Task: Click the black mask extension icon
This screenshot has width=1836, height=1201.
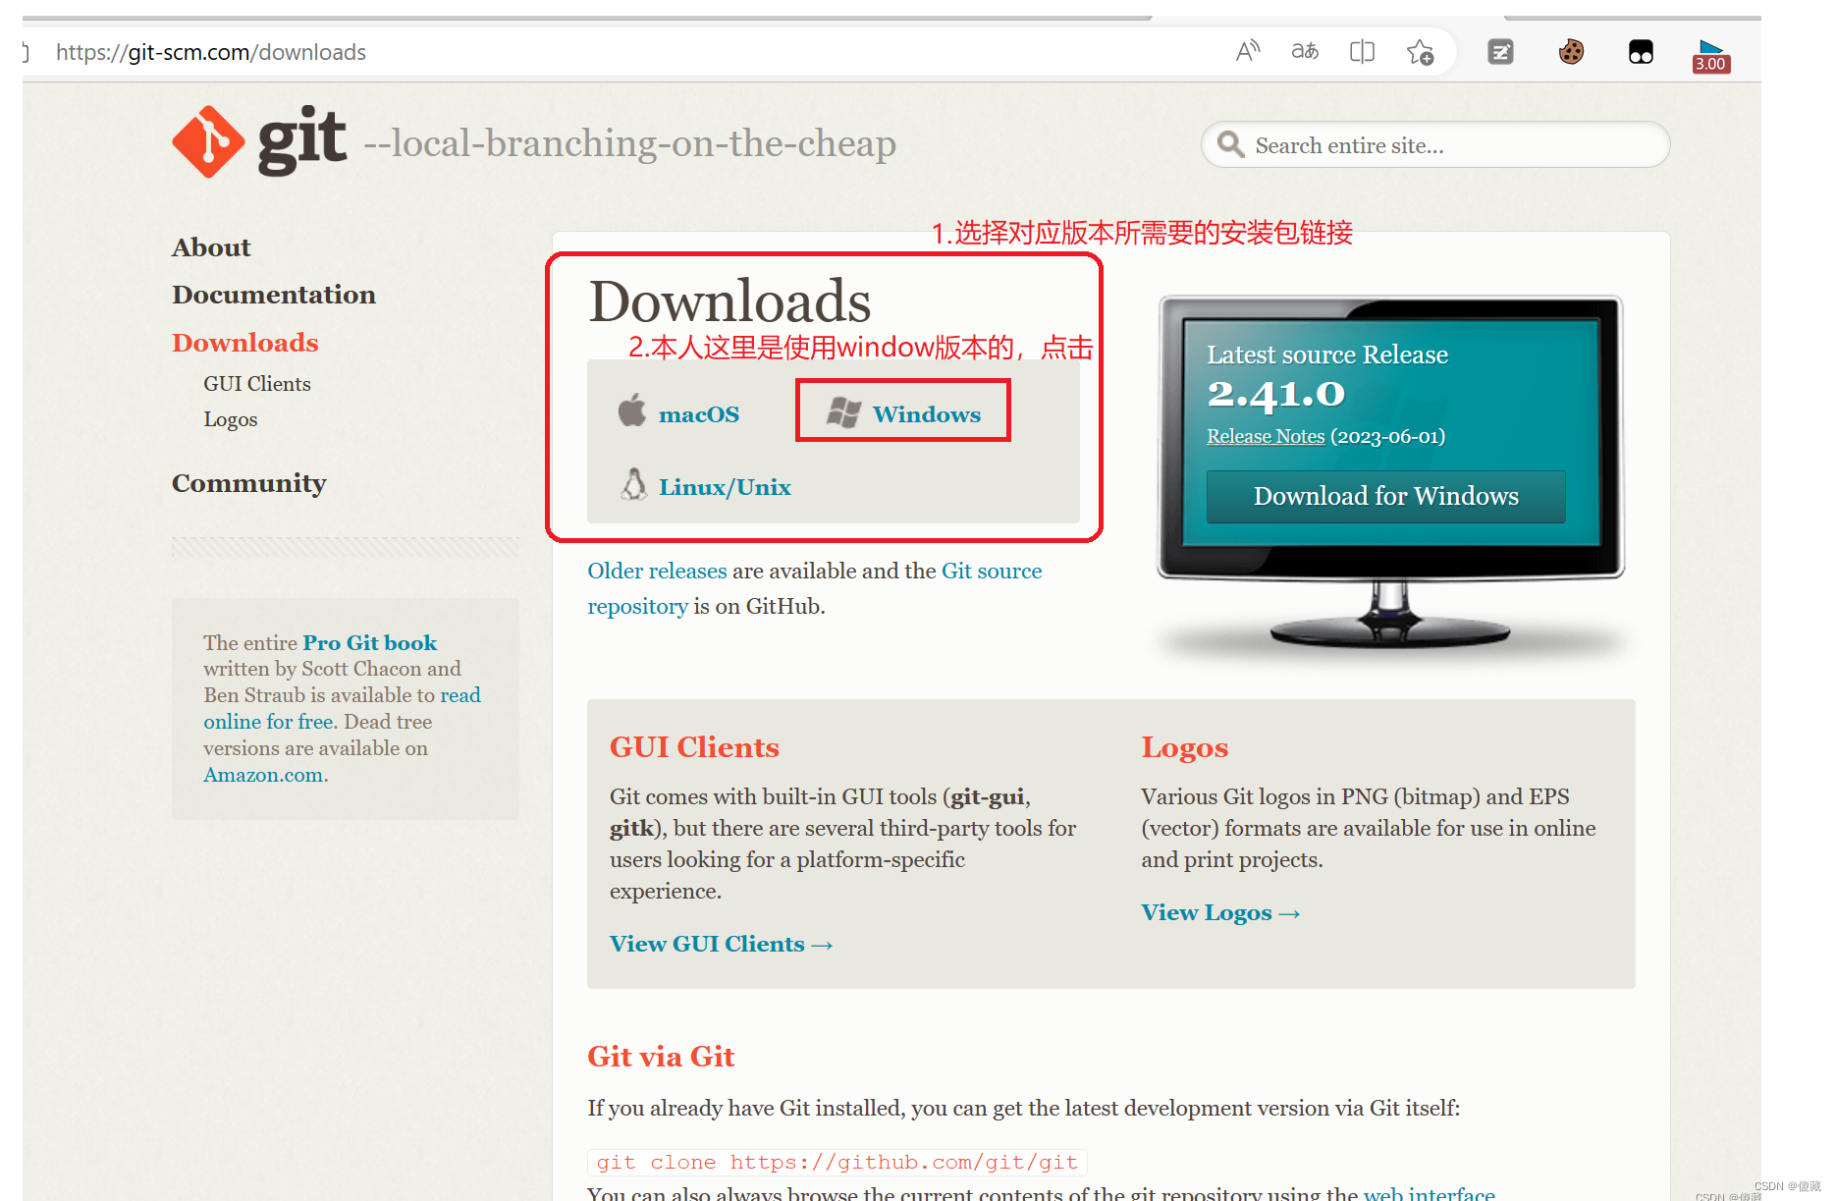Action: [1641, 51]
